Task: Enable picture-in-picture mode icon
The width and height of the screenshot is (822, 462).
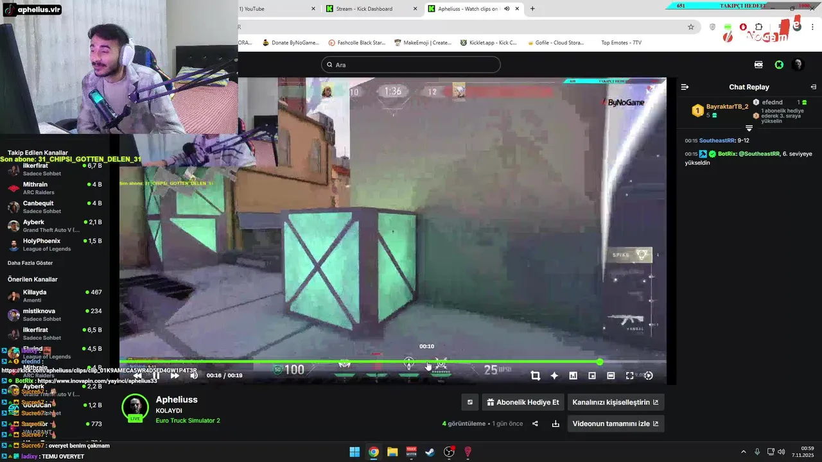Action: pyautogui.click(x=592, y=376)
